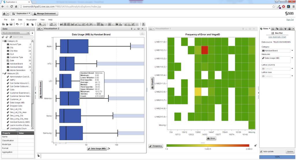Open the Category role dropdown arrow
296x160 pixels.
tap(292, 51)
